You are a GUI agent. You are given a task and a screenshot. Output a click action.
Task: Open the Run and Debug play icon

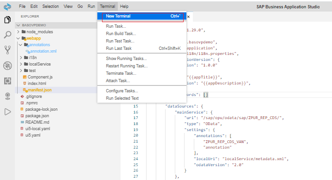7,112
